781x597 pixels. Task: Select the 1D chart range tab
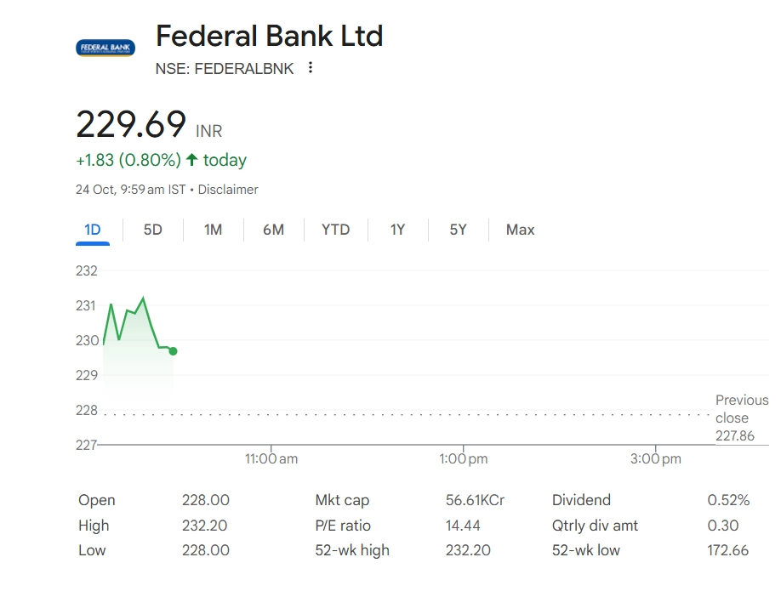click(93, 230)
